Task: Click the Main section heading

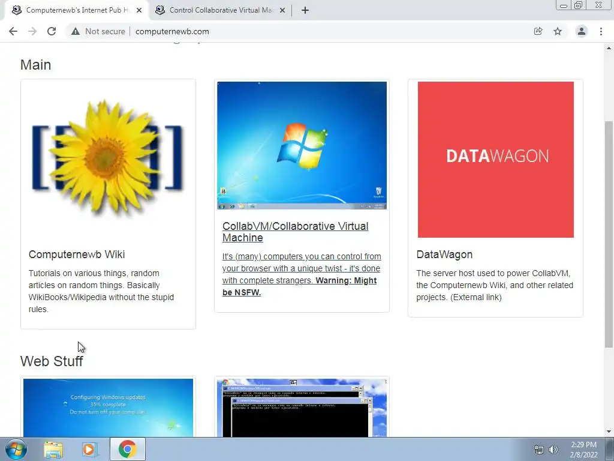Action: point(35,65)
